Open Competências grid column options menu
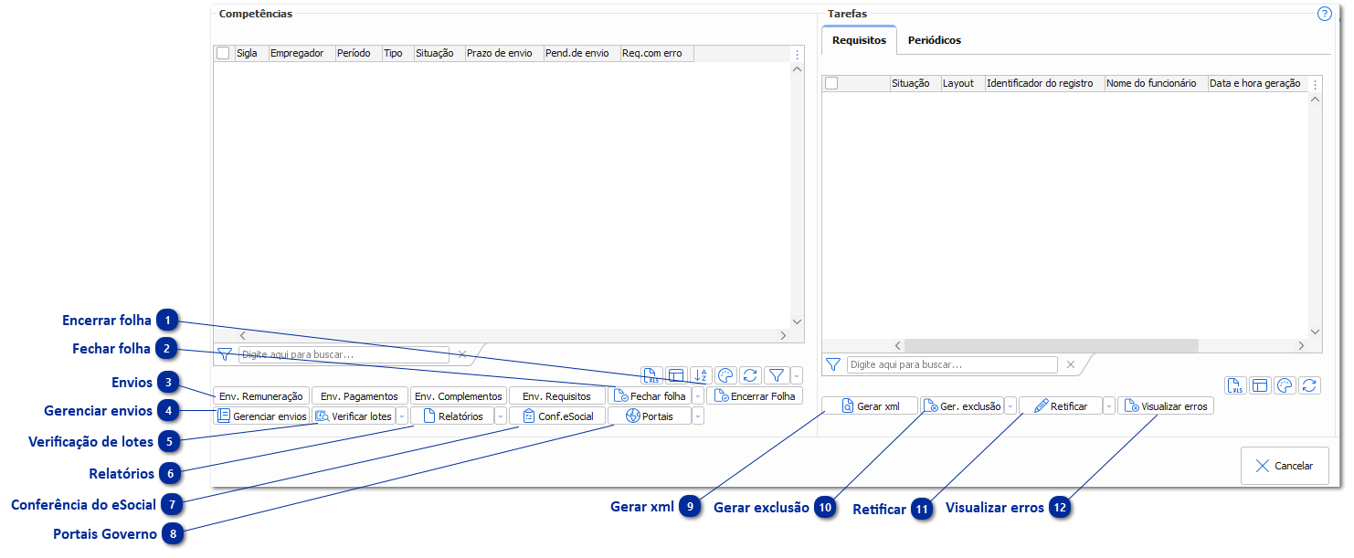This screenshot has height=558, width=1354. coord(797,54)
